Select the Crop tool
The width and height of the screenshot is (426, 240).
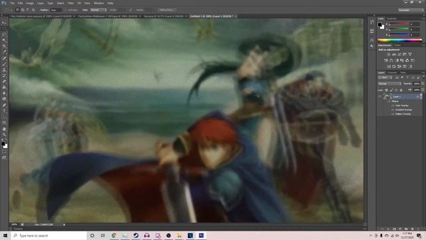4,46
